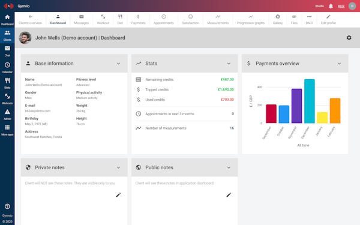Open the More apps grid icon

pos(7,127)
